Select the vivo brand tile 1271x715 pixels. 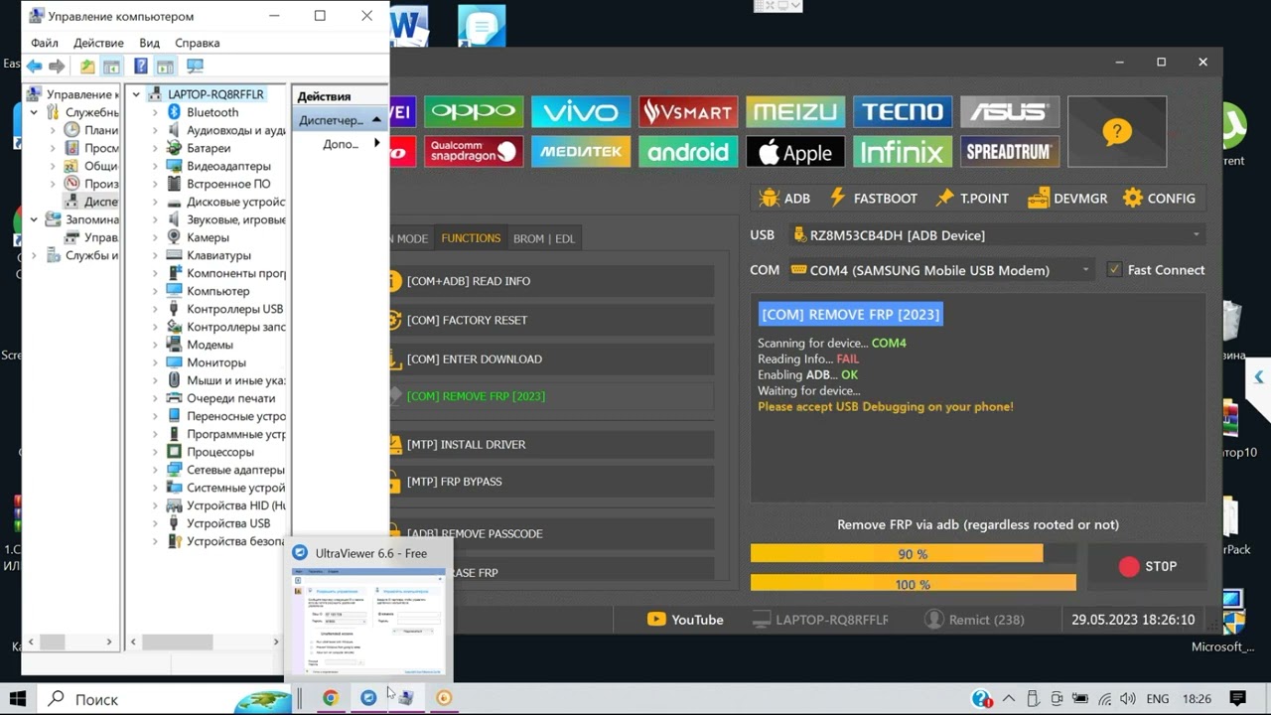[581, 111]
